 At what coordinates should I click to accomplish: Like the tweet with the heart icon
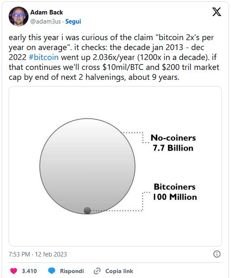pos(14,271)
